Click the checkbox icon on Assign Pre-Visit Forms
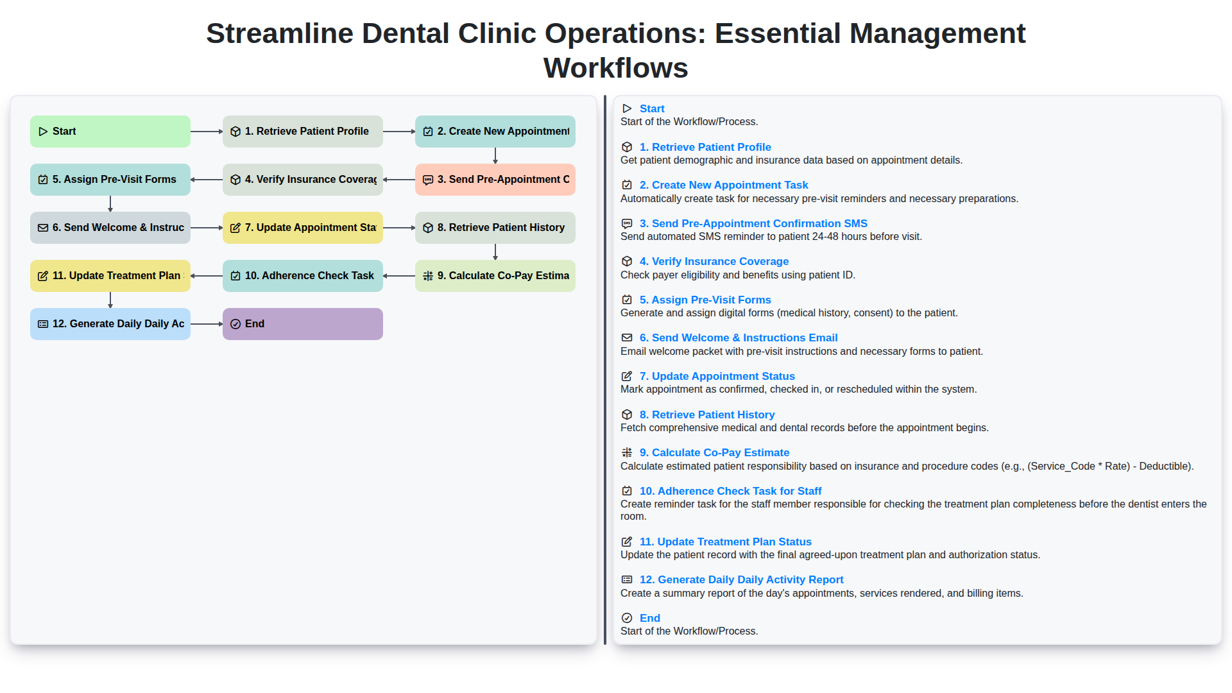This screenshot has height=693, width=1232. click(x=43, y=180)
